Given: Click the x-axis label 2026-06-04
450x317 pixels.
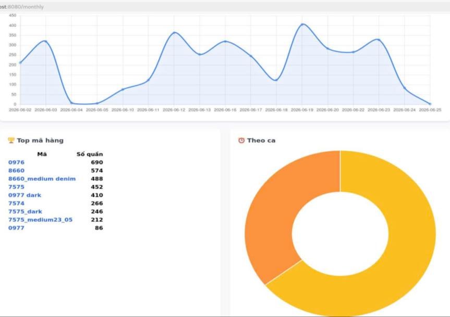Looking at the screenshot, I should point(71,110).
